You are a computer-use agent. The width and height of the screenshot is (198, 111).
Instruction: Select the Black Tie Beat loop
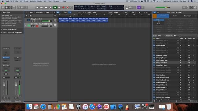pos(174,45)
